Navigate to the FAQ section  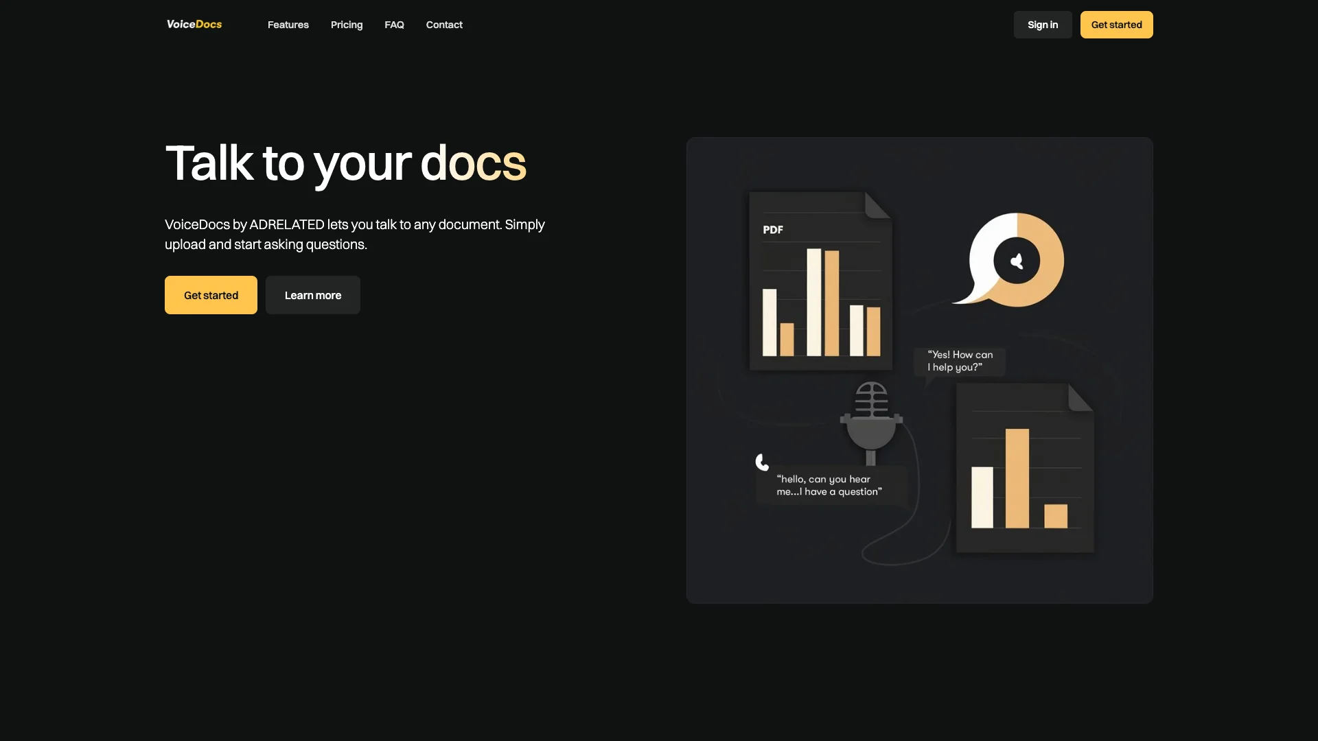(x=394, y=25)
